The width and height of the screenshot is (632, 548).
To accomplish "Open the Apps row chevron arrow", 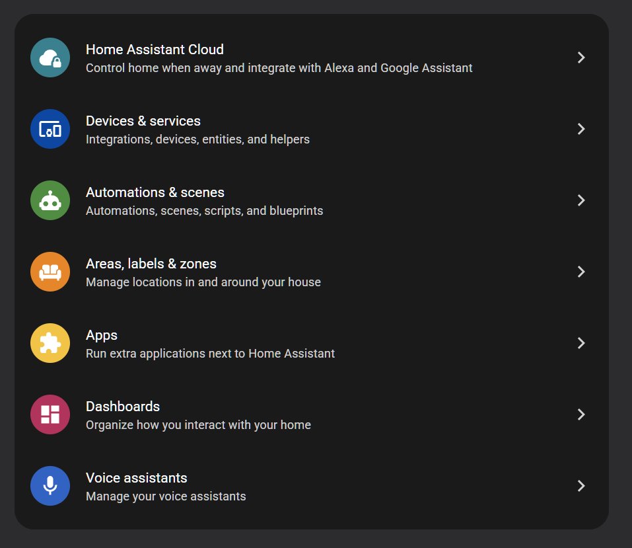I will (x=580, y=343).
